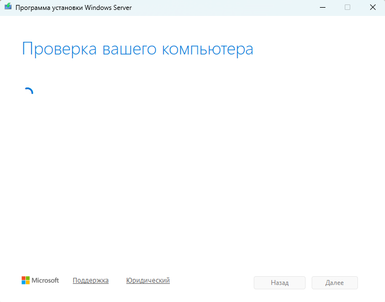
Task: Minimize the setup window
Action: 322,7
